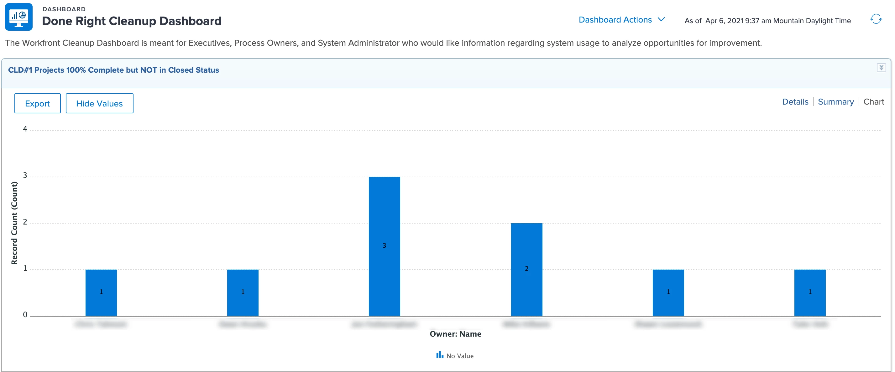Click the dashboard monitor icon
The height and width of the screenshot is (372, 895).
[18, 17]
